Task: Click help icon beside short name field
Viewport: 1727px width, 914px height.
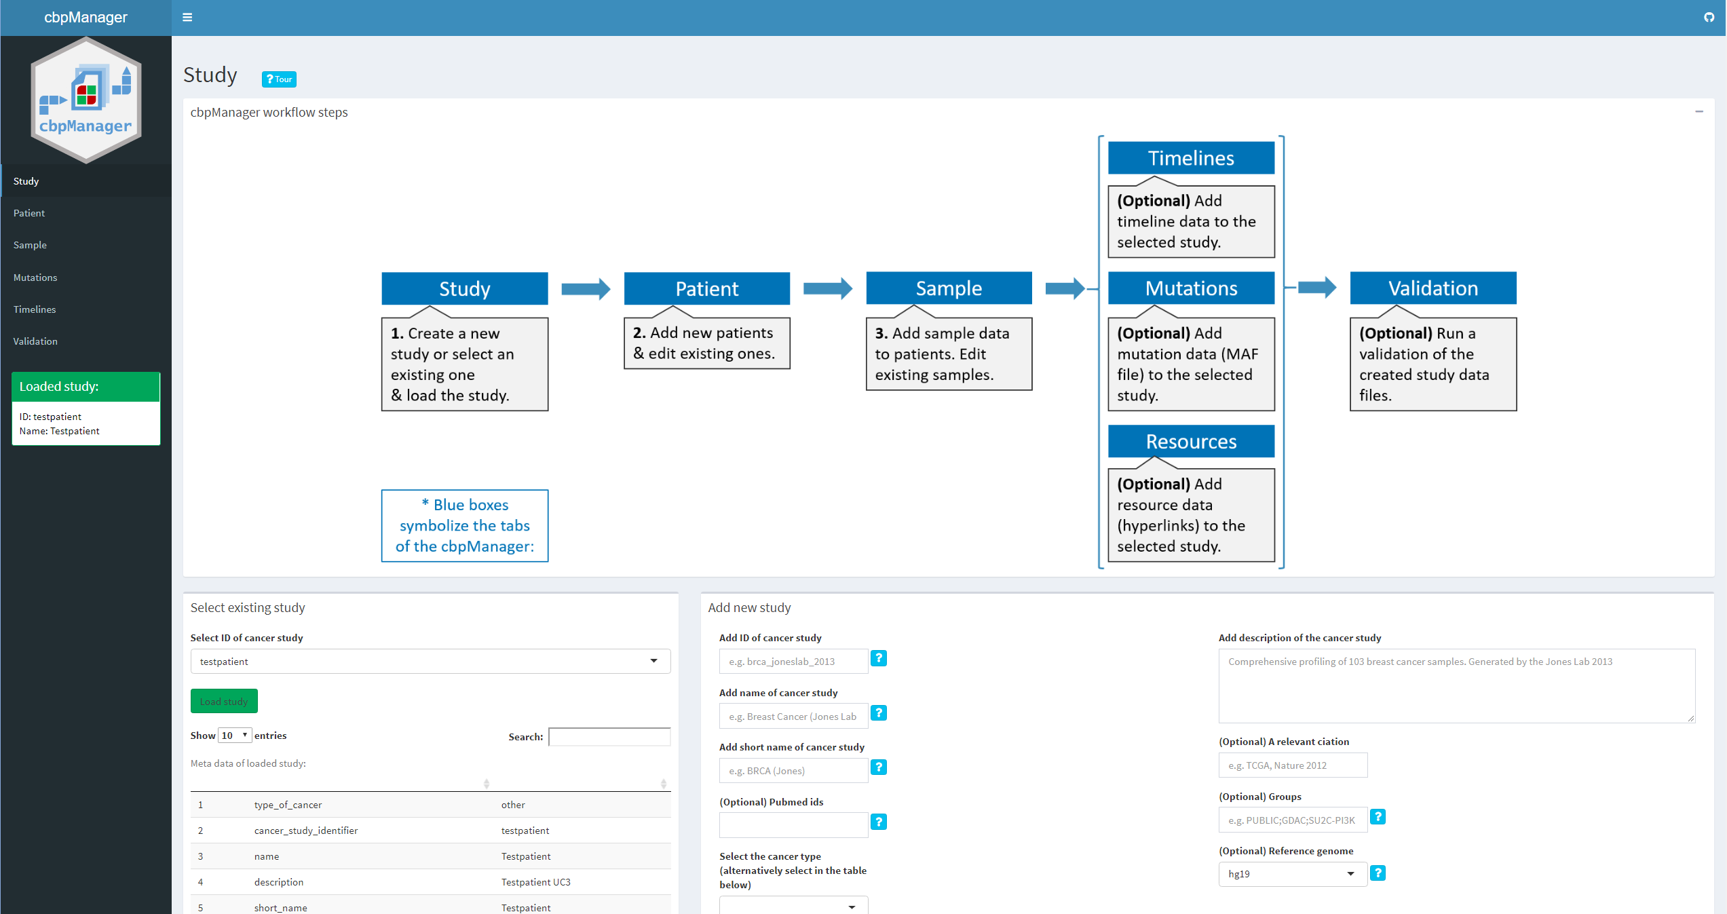Action: (878, 767)
